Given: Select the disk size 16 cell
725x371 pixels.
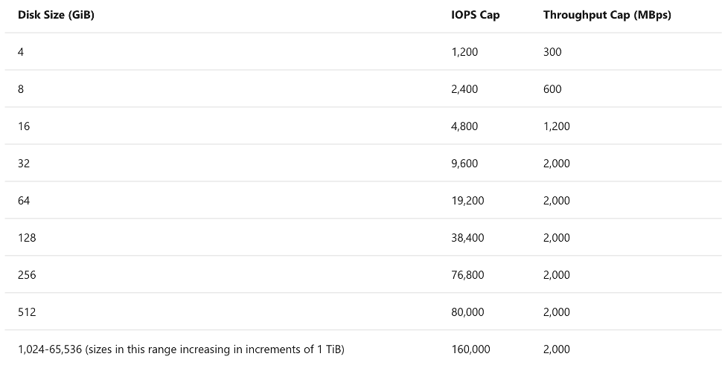Looking at the screenshot, I should point(24,126).
